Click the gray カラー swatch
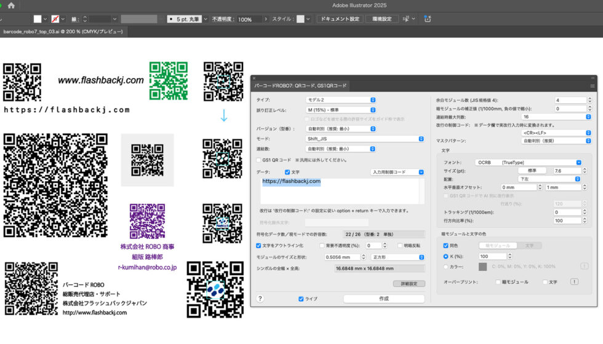The image size is (603, 344). click(482, 267)
